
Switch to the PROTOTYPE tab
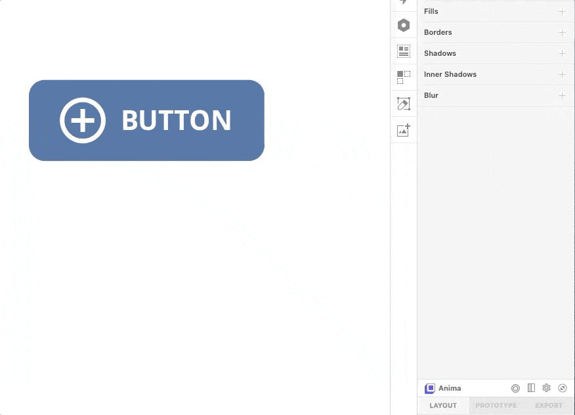click(x=496, y=405)
